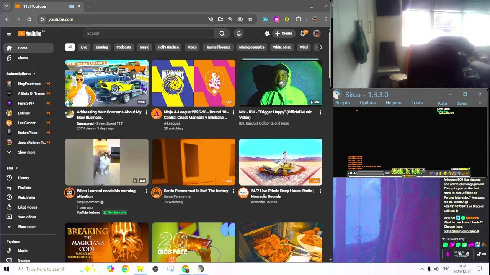
Task: Open the KingFrostmare subscription channel
Action: 29,84
